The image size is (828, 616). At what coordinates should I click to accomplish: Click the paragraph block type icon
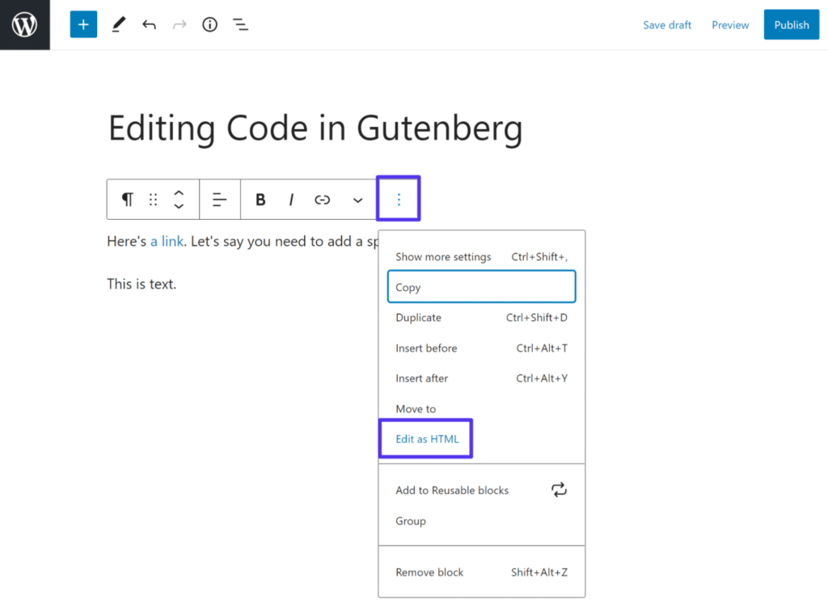click(x=127, y=199)
